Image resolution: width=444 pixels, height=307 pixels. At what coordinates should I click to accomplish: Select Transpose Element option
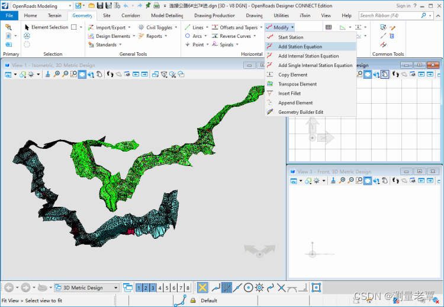(310, 84)
